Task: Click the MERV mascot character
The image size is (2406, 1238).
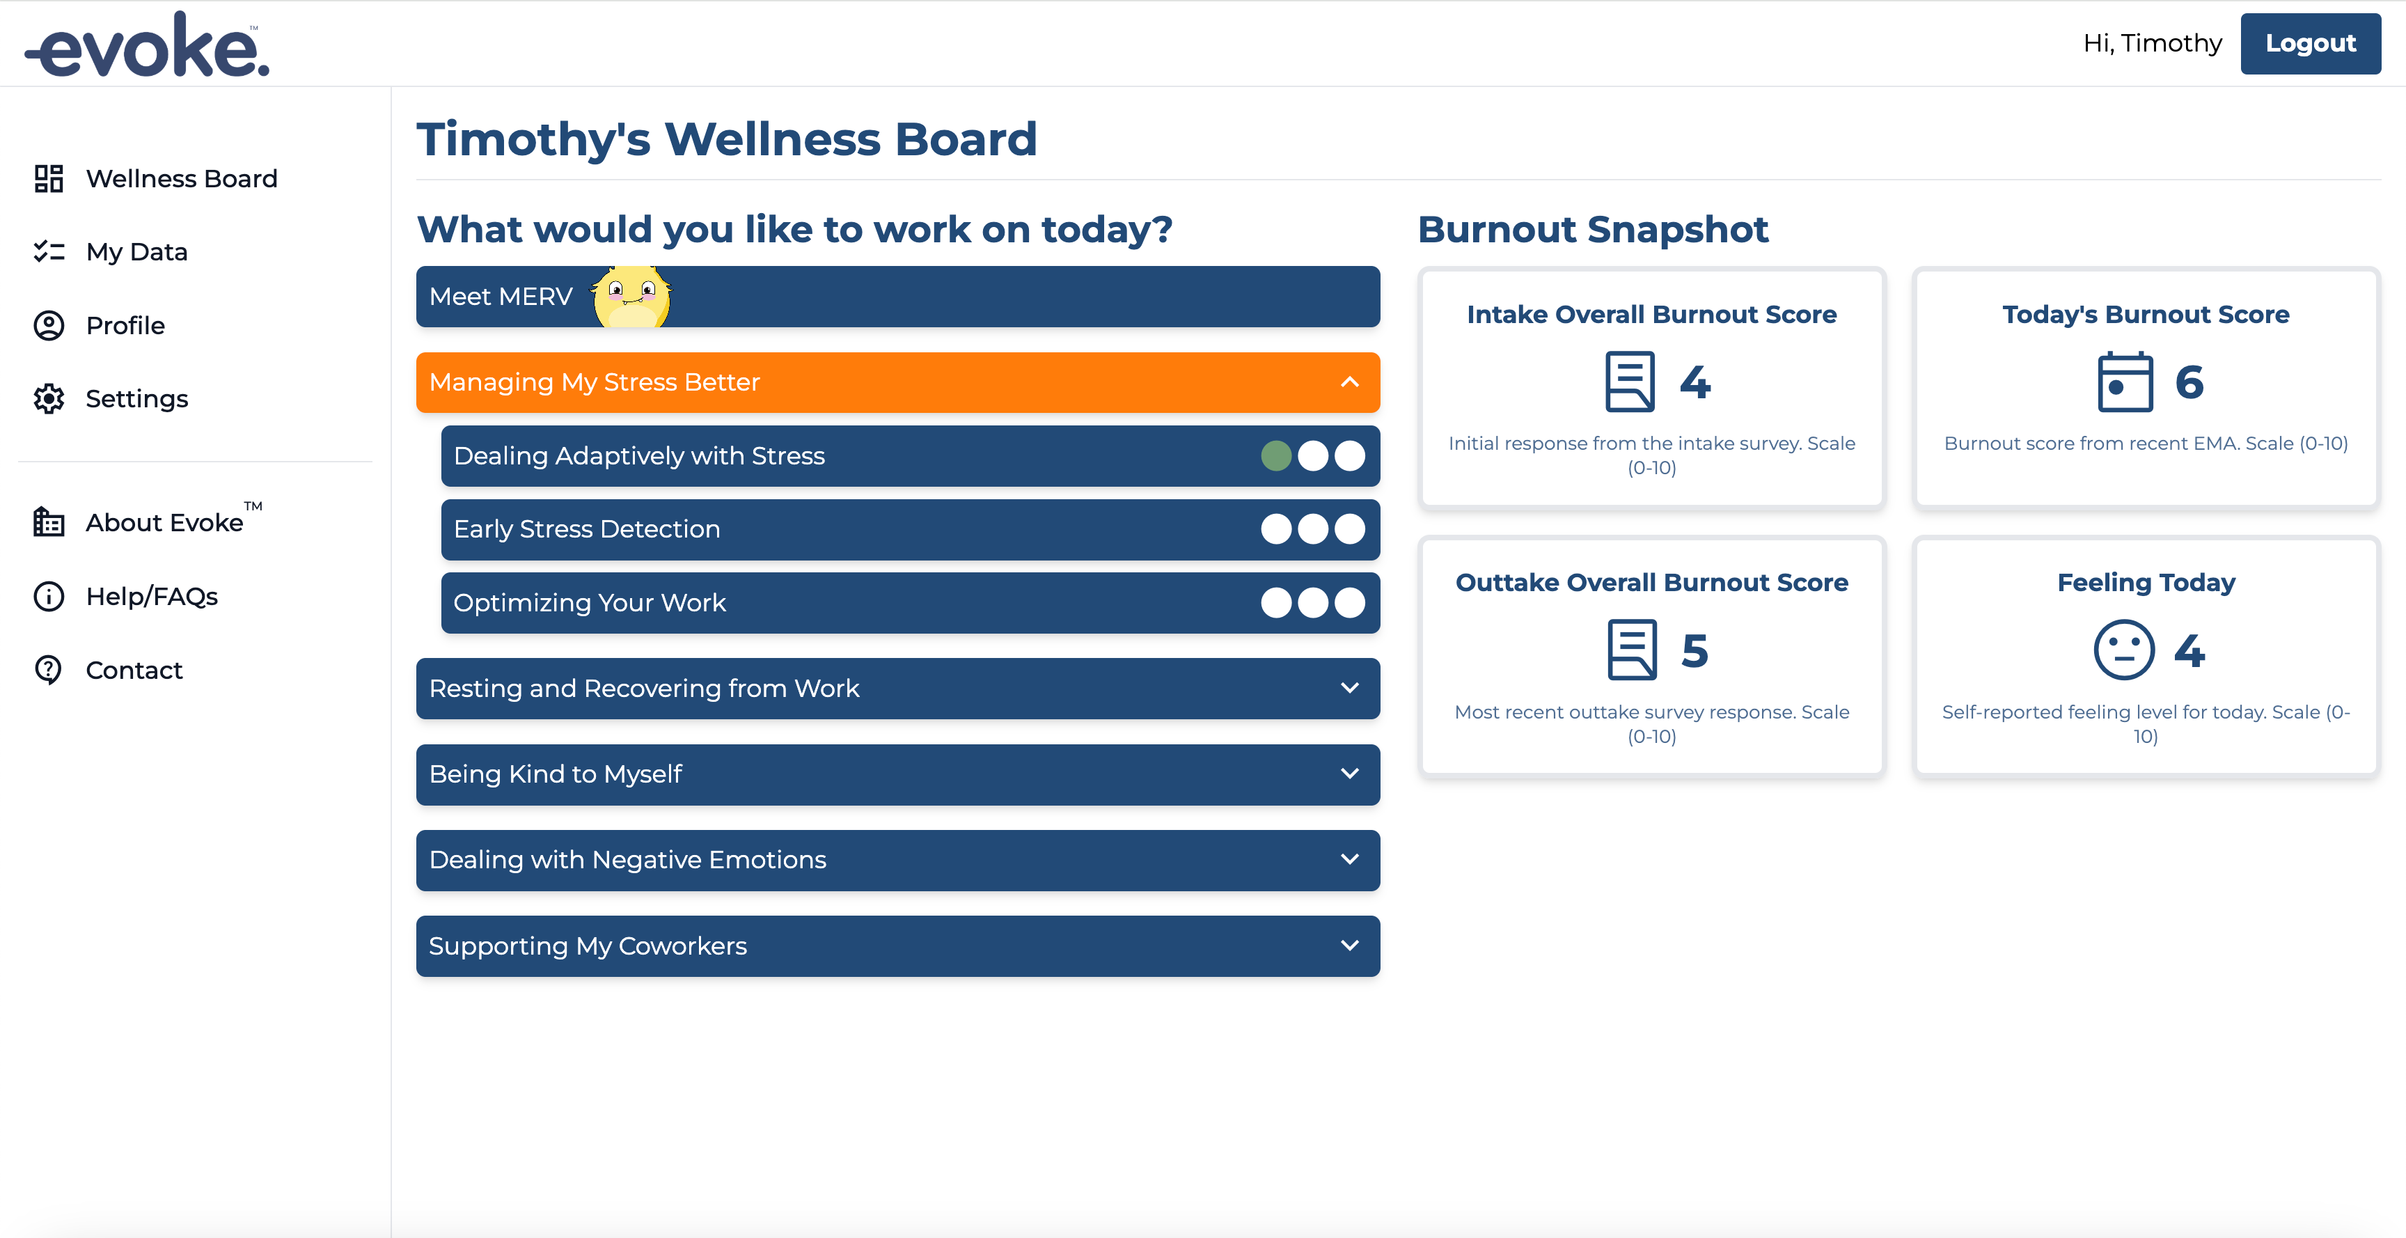Action: pos(631,296)
